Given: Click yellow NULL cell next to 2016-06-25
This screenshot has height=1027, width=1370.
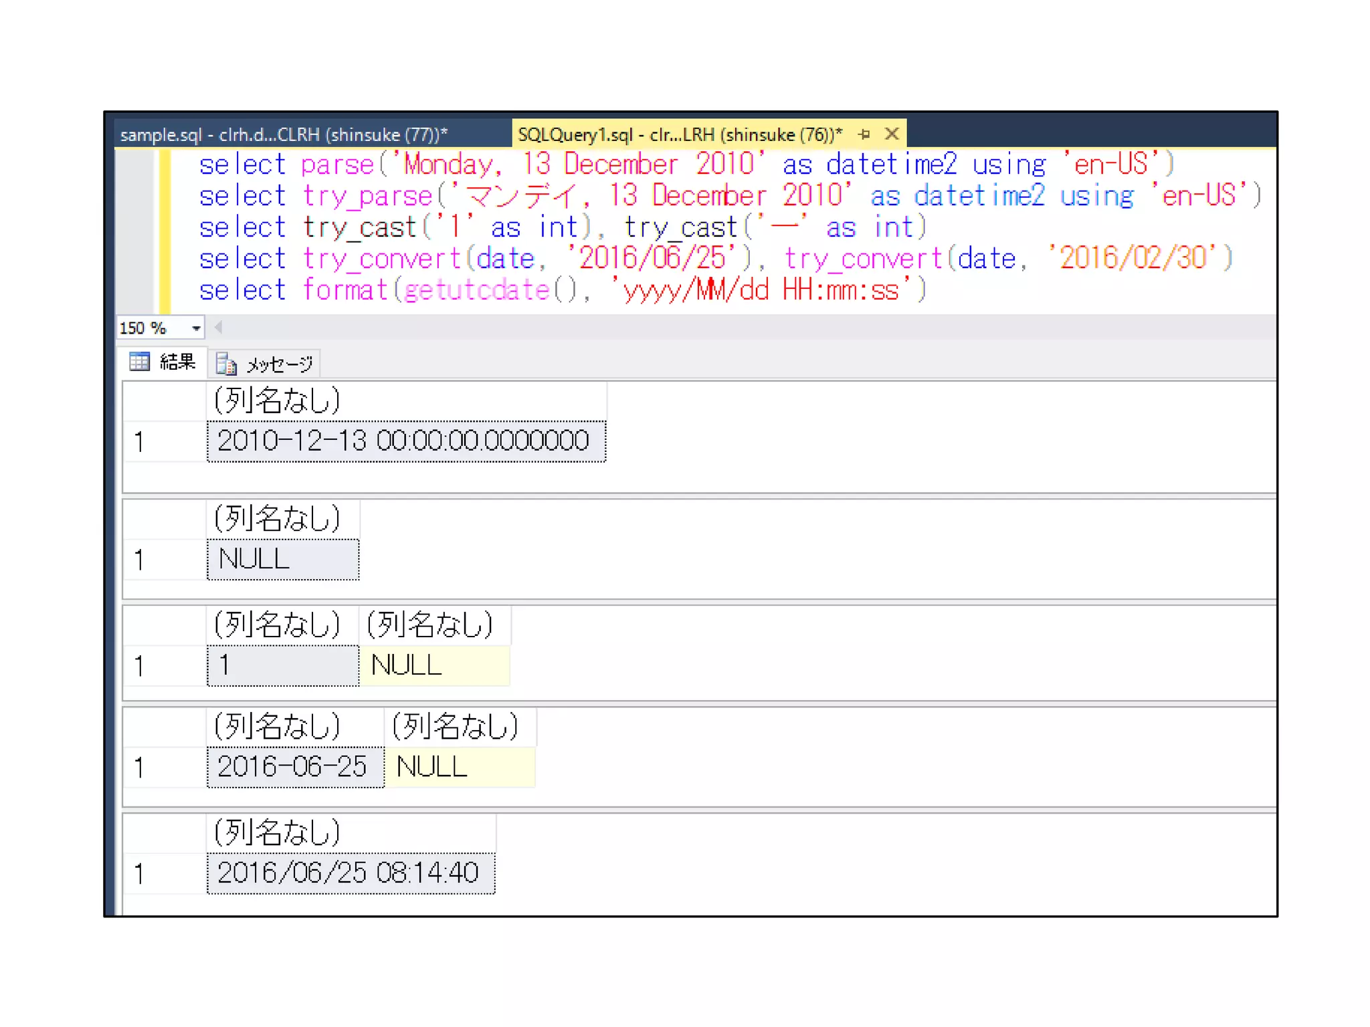Looking at the screenshot, I should coord(460,767).
